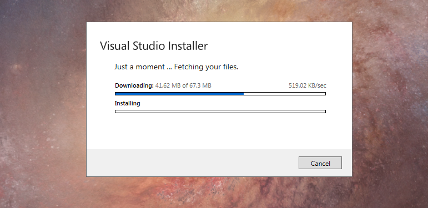Click the Cancel button

point(320,163)
